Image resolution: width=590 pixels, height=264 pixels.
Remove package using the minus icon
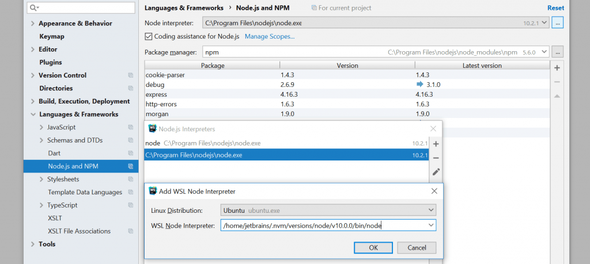pyautogui.click(x=557, y=82)
